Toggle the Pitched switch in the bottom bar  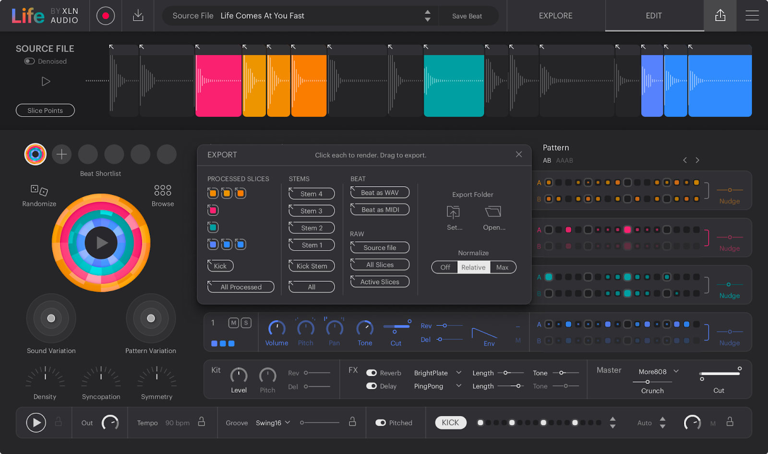pos(381,422)
